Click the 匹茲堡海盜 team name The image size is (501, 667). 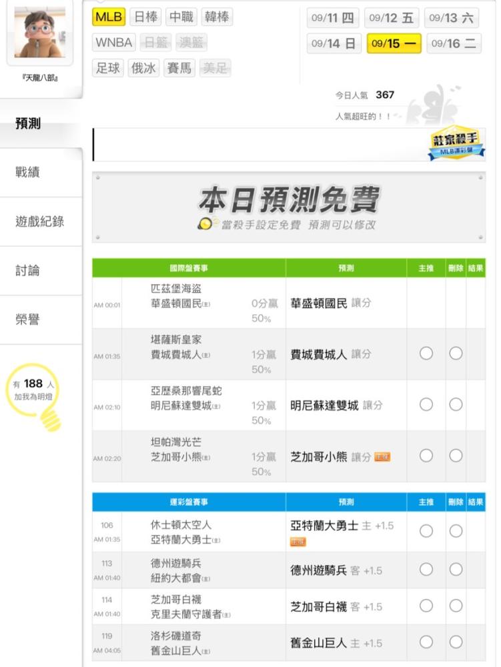(x=176, y=288)
